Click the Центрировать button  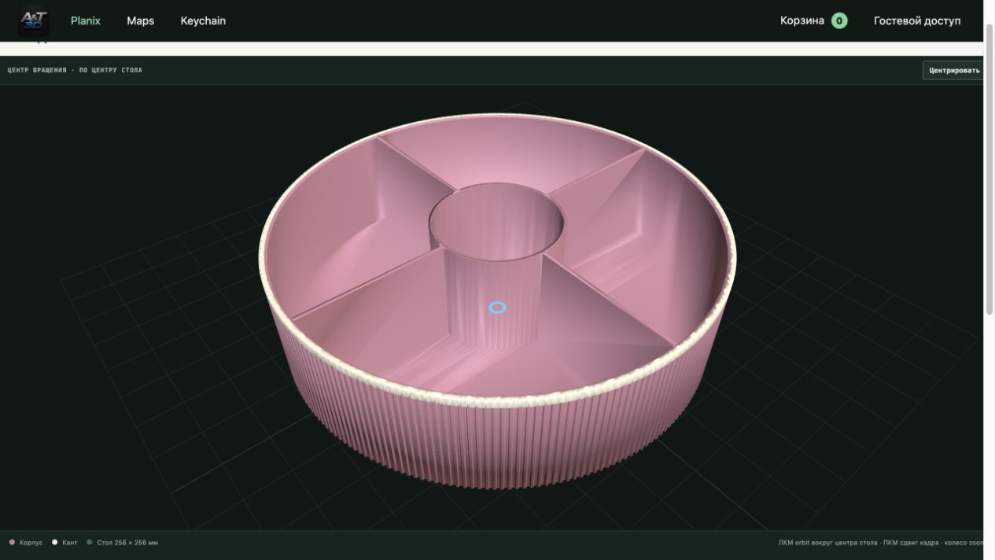point(953,70)
